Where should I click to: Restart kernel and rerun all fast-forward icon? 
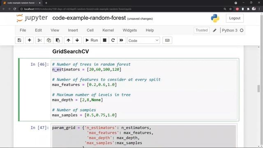click(122, 40)
